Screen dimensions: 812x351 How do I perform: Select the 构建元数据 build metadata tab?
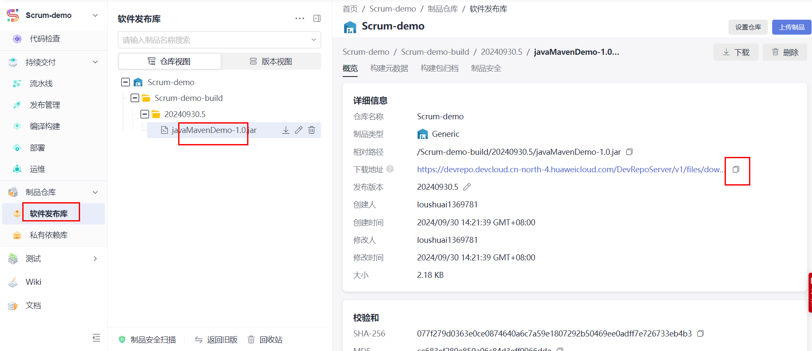(389, 68)
